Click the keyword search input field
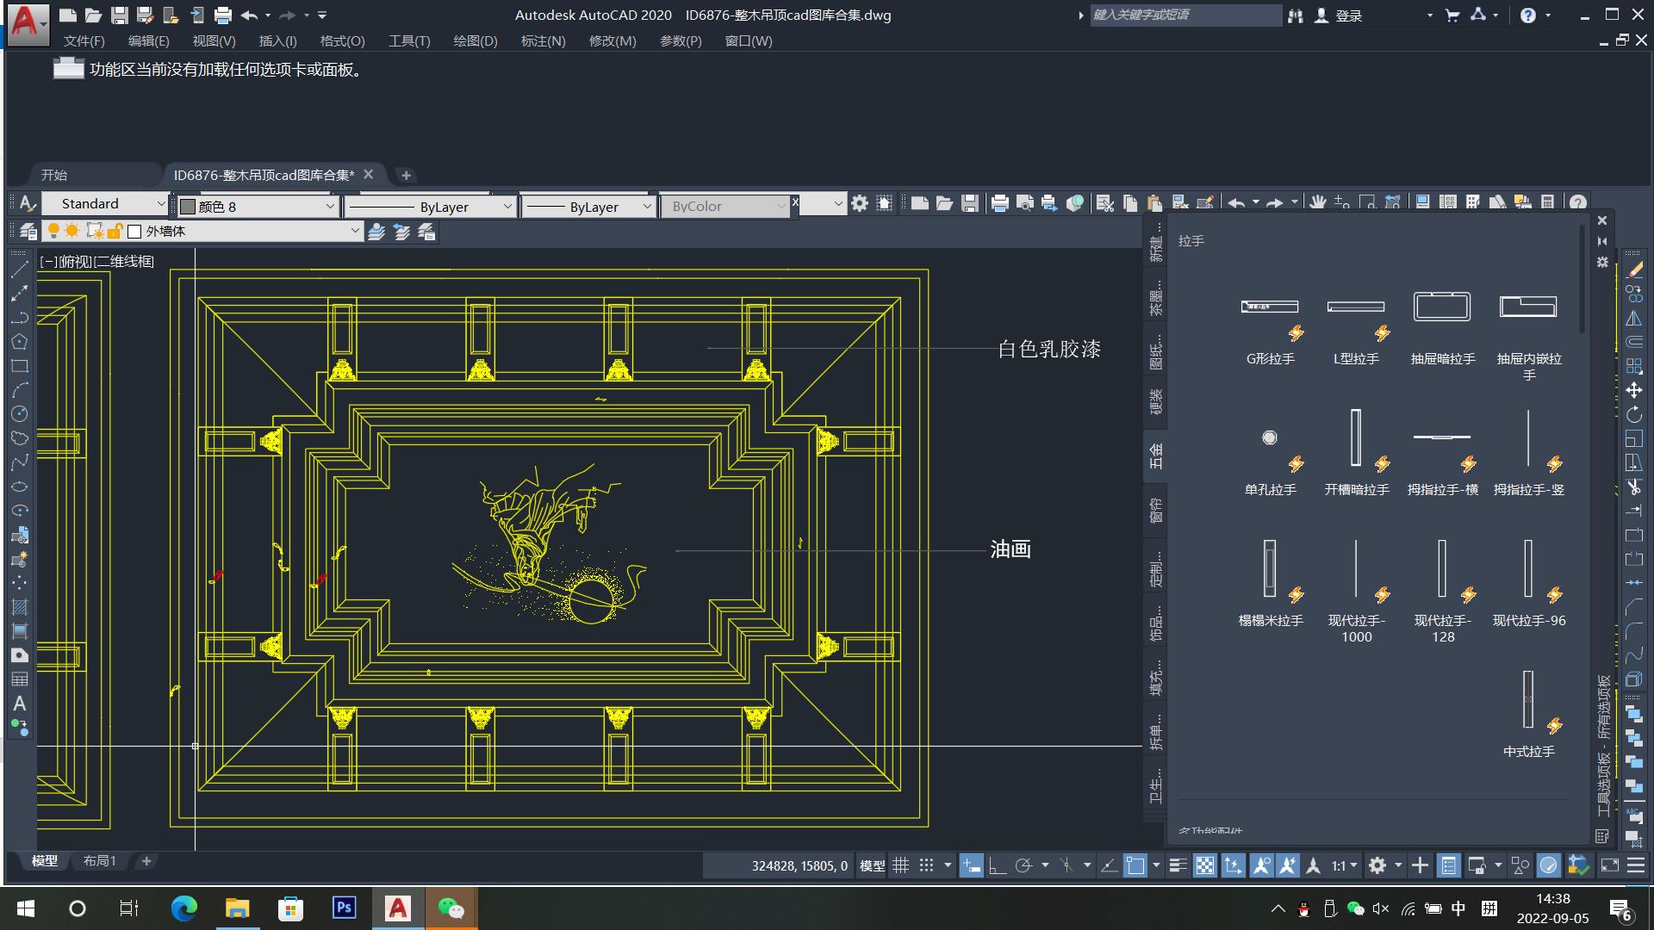Image resolution: width=1654 pixels, height=930 pixels. pyautogui.click(x=1185, y=15)
